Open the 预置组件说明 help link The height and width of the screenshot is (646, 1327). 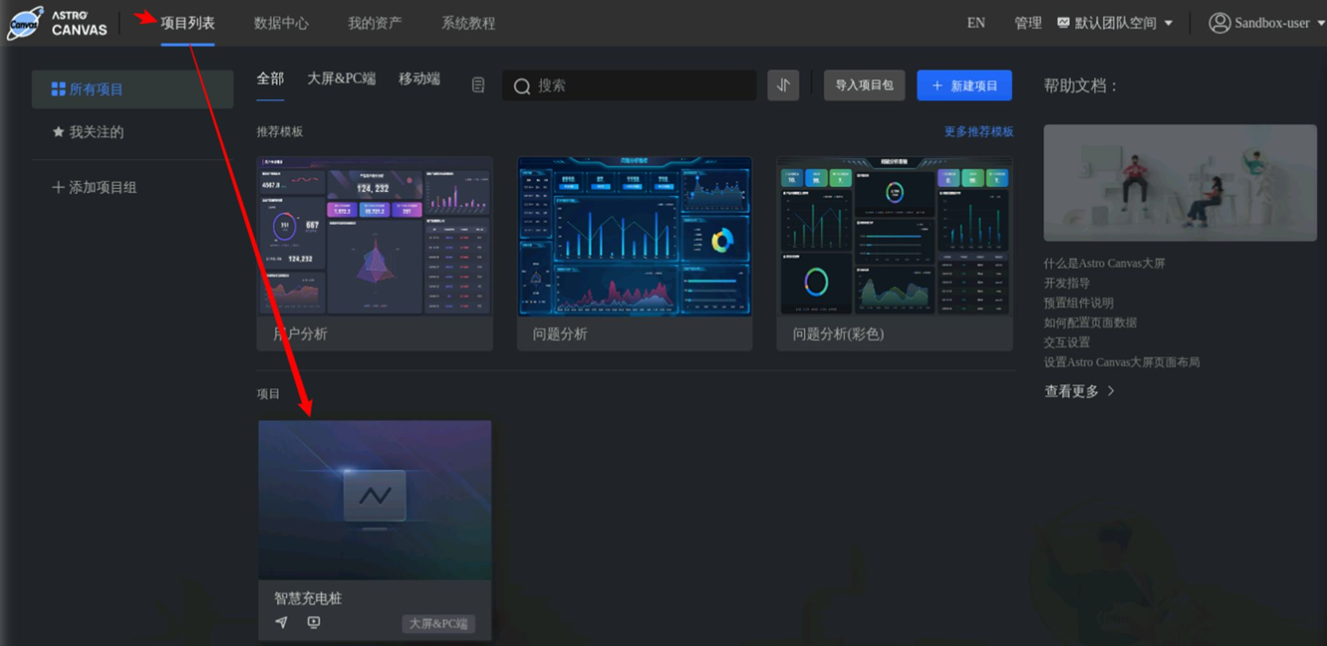1079,303
